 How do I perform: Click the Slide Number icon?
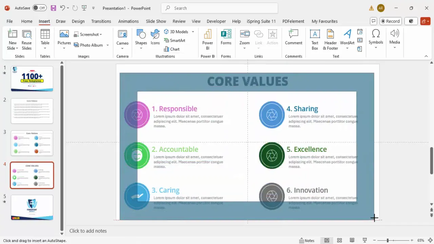coord(360,40)
